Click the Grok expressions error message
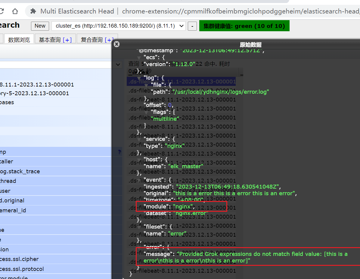This screenshot has height=279, width=360. click(x=245, y=257)
